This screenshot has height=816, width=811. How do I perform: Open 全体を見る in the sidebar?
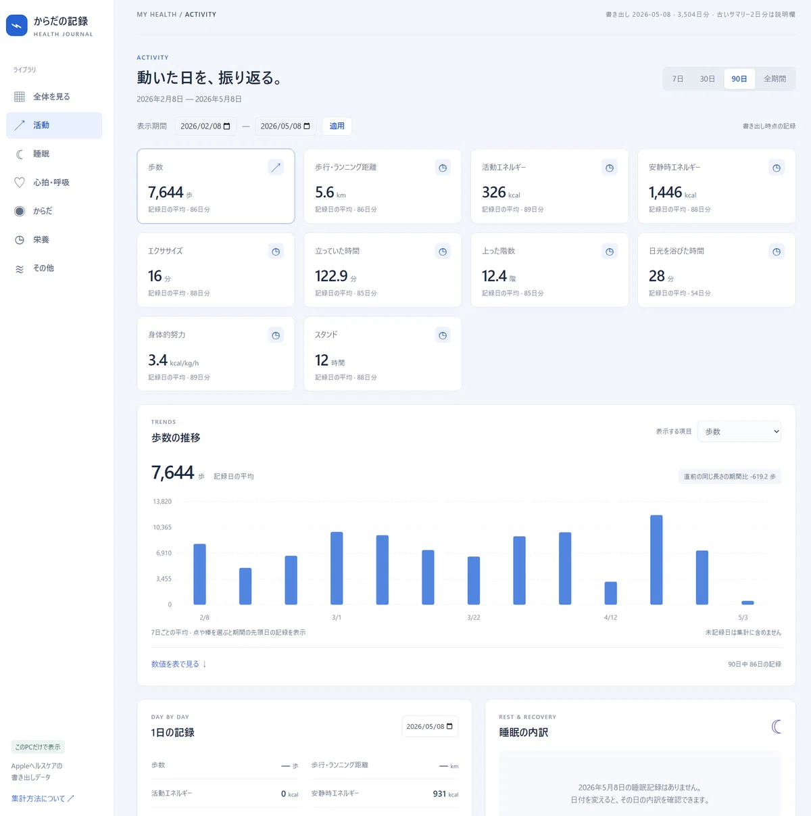[54, 97]
